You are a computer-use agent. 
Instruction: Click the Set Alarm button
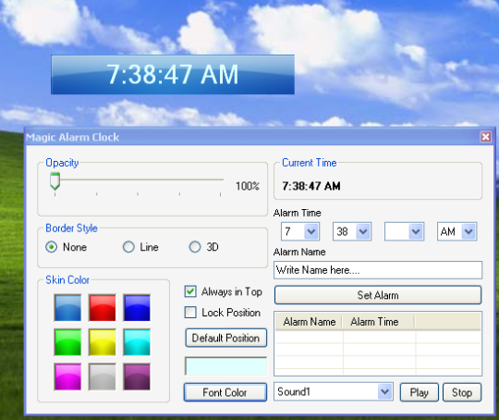(378, 295)
